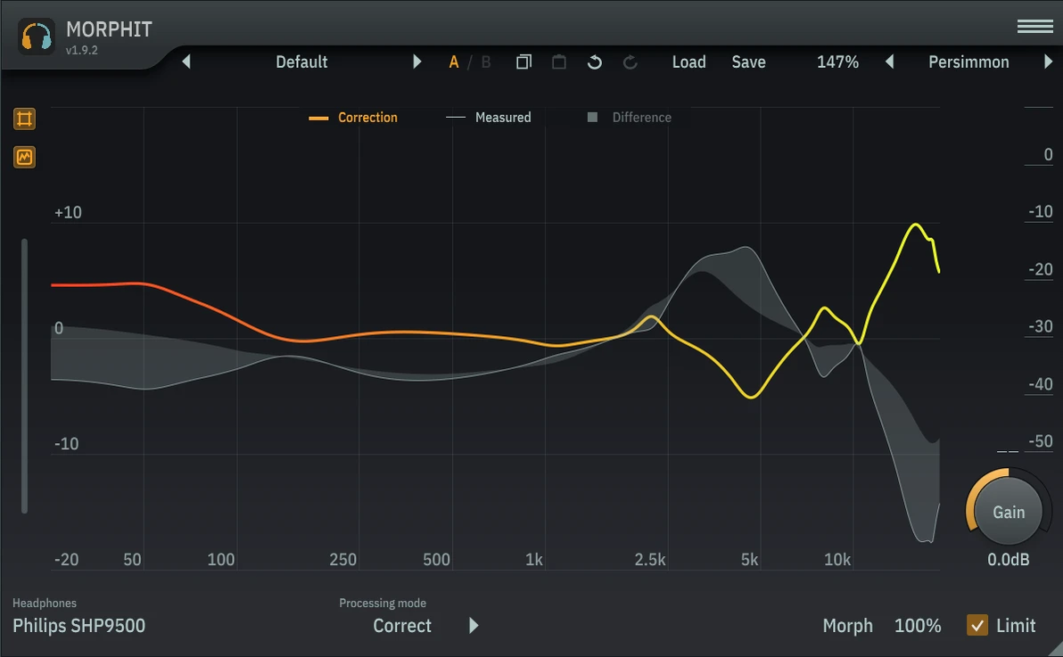
Task: Click the undo arrow icon
Action: [x=595, y=62]
